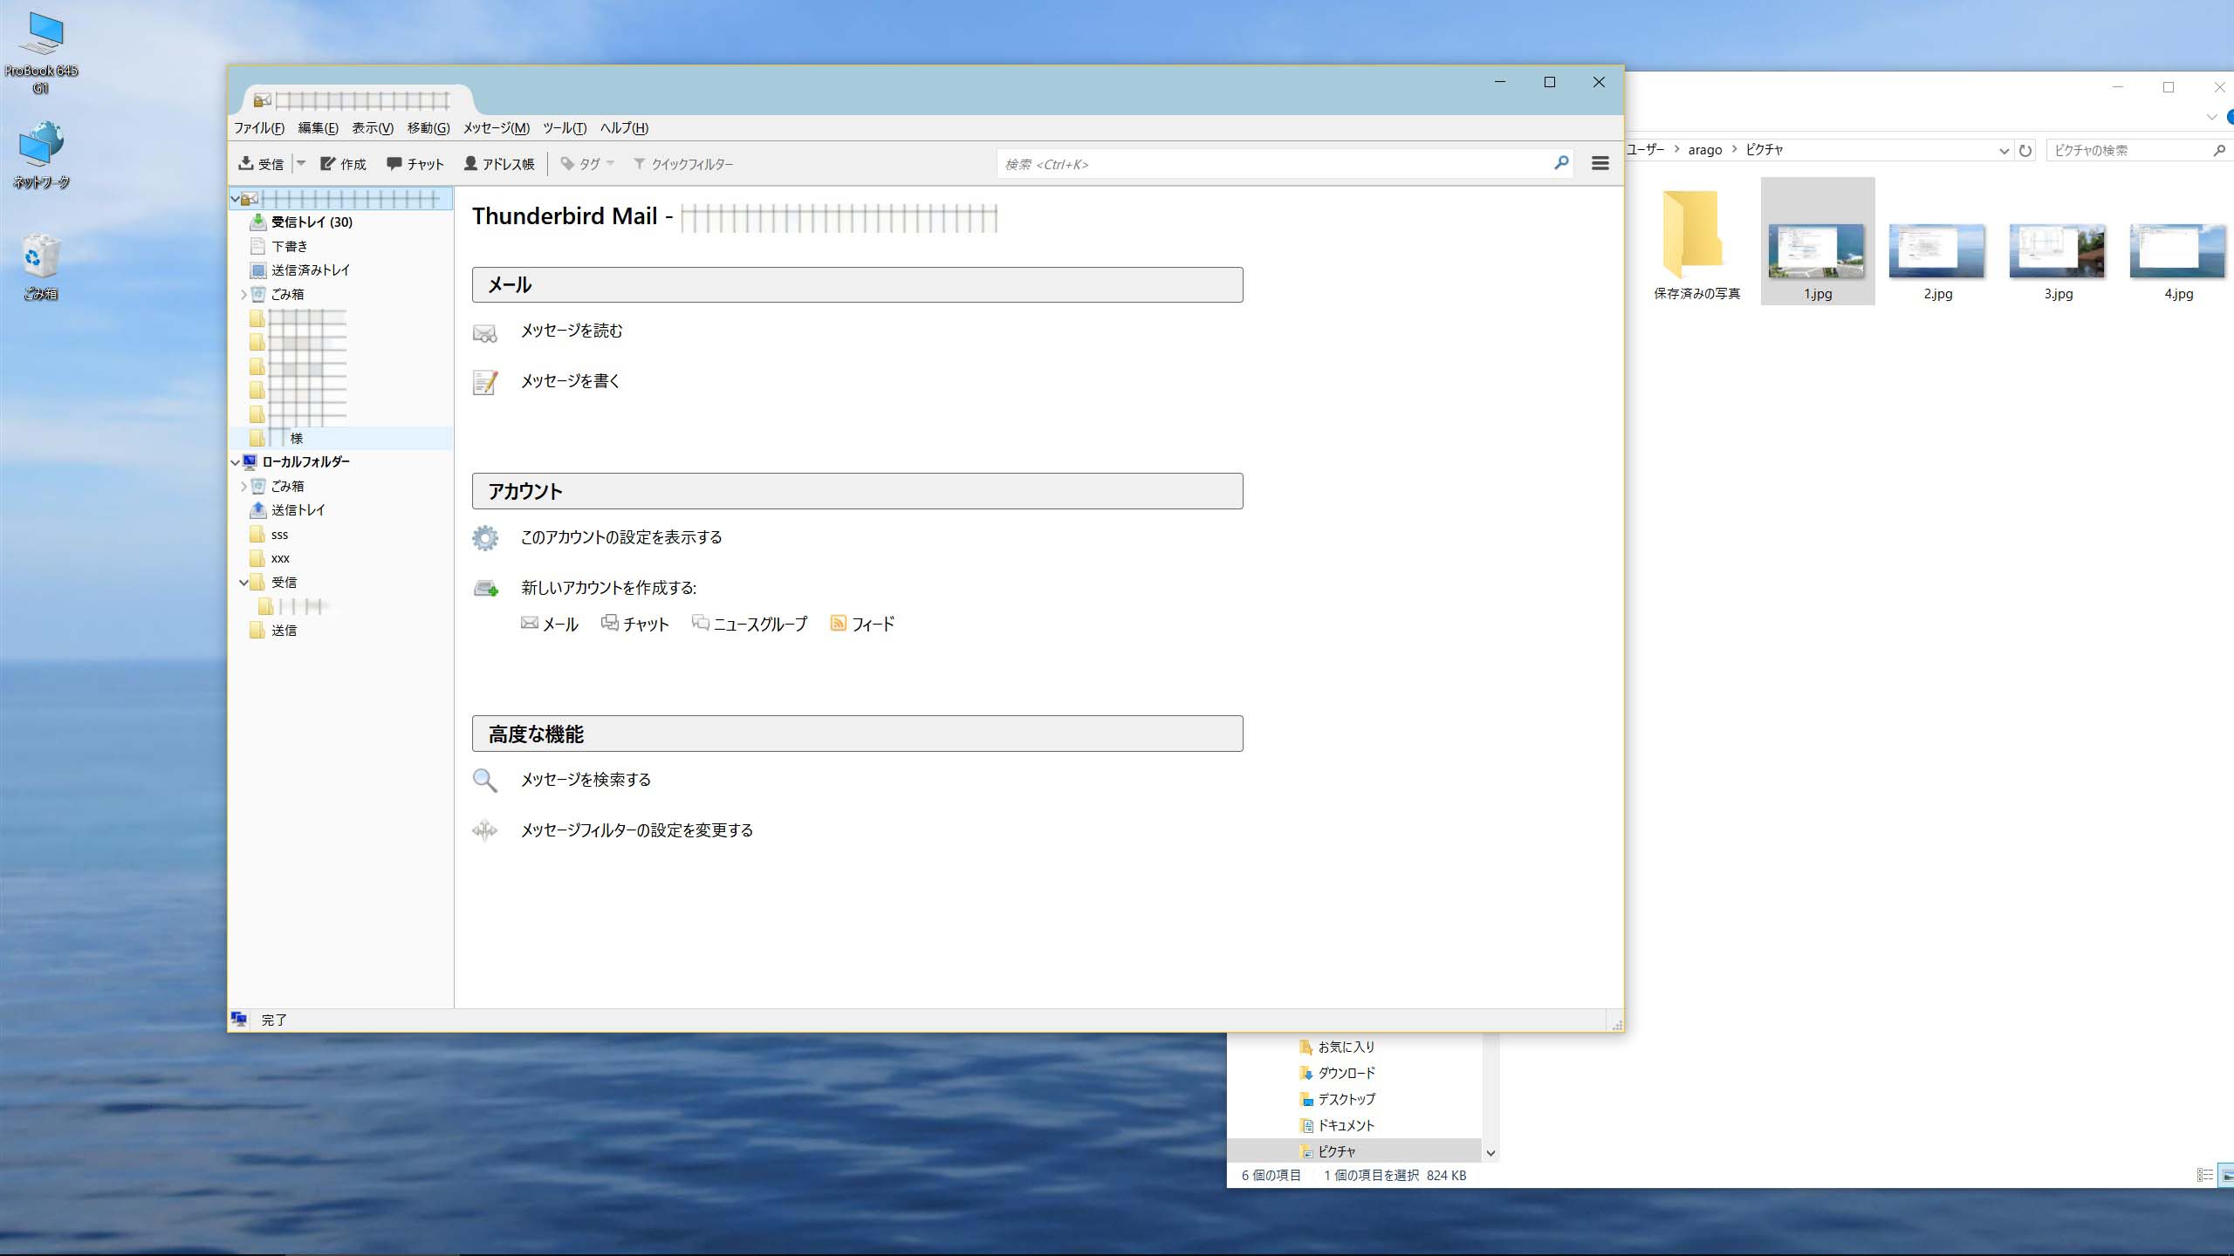Click the メッセージを検索する magnifier icon
2234x1256 pixels.
point(485,780)
